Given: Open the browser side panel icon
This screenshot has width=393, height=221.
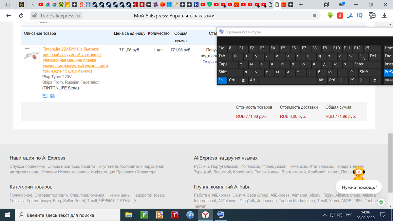Looking at the screenshot, I should click(x=8, y=5).
